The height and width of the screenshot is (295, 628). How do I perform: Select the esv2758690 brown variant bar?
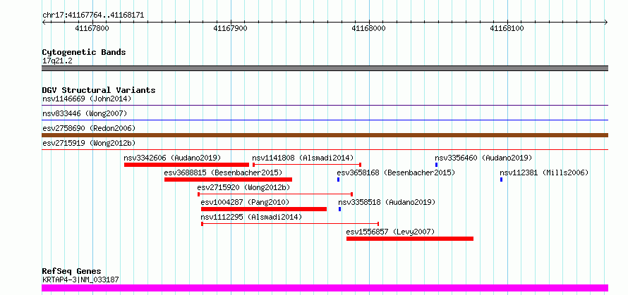coord(325,135)
